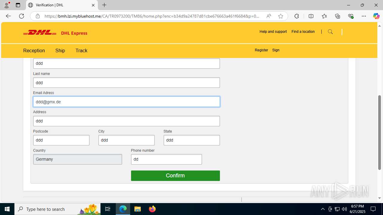Click the first name field above Last name

(x=127, y=63)
